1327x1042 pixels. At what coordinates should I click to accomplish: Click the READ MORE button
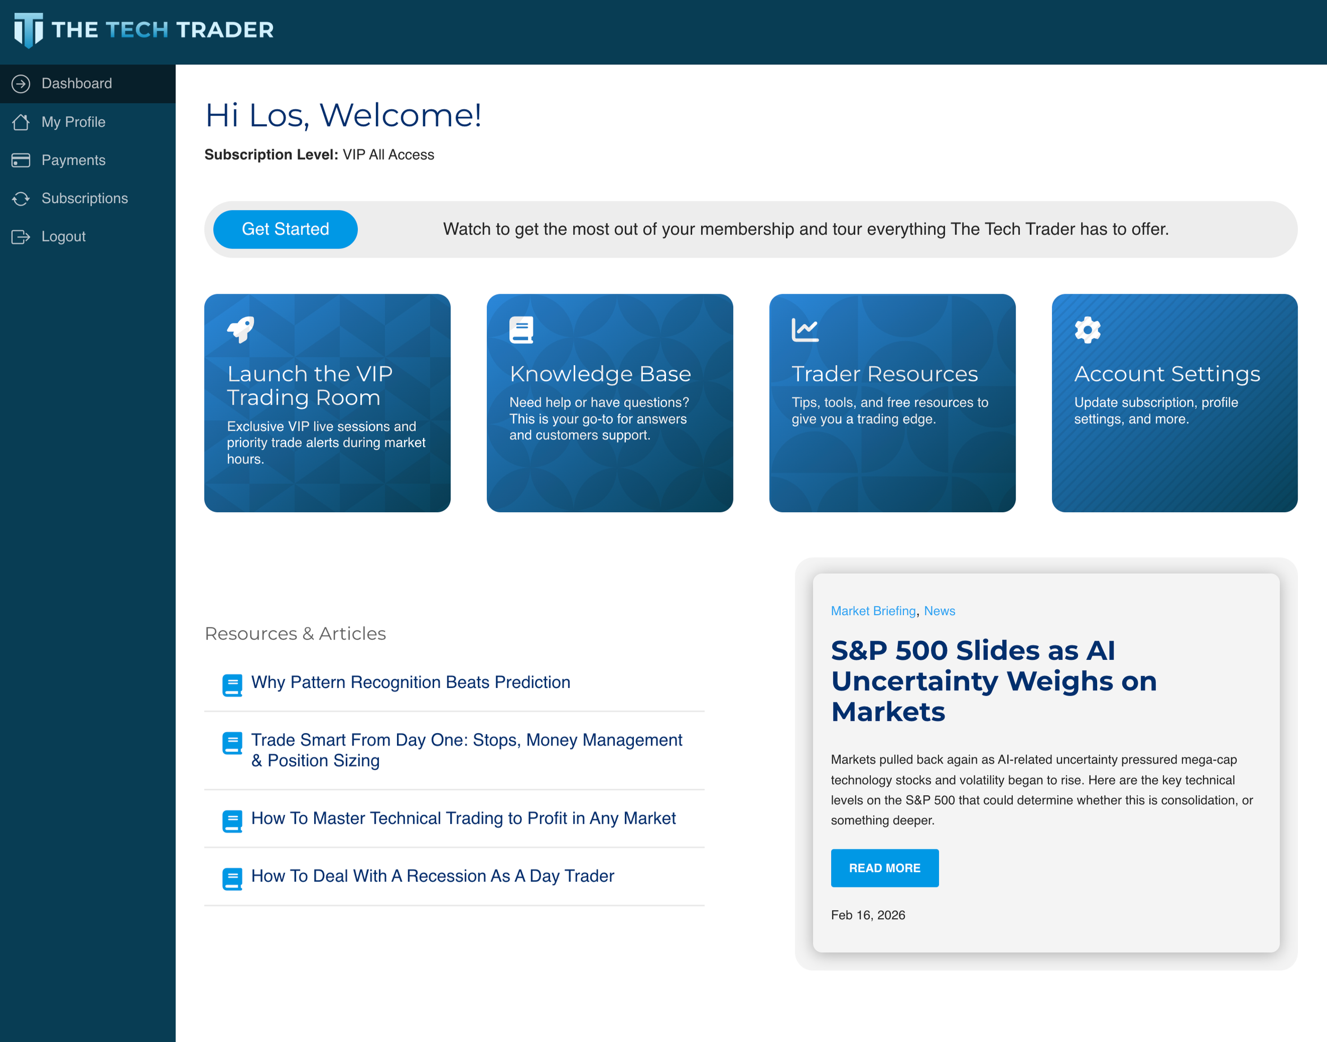coord(884,867)
